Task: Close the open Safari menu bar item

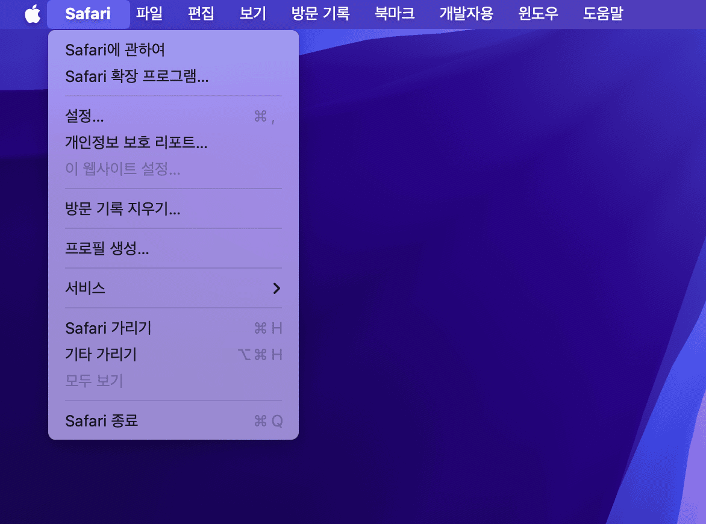Action: (x=88, y=14)
